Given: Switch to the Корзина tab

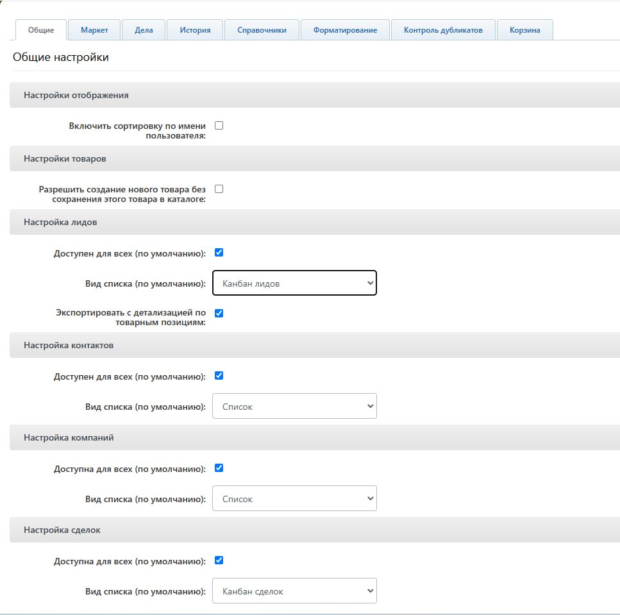Looking at the screenshot, I should click(x=524, y=30).
